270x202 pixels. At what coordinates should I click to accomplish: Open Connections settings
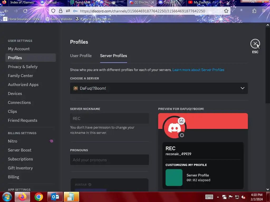coord(19,102)
